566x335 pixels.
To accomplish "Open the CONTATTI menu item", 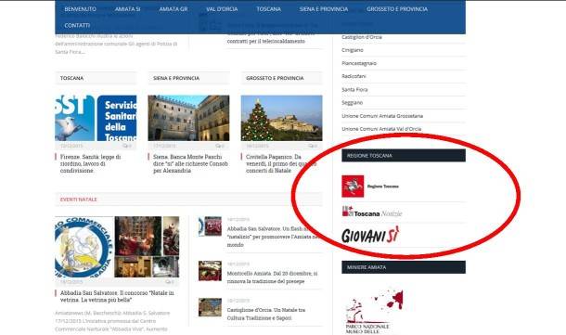I will [77, 25].
